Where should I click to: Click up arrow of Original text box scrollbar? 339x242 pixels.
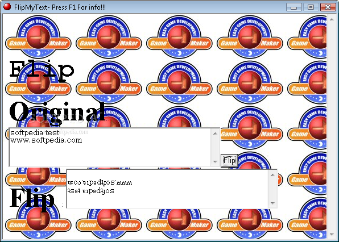[215, 133]
